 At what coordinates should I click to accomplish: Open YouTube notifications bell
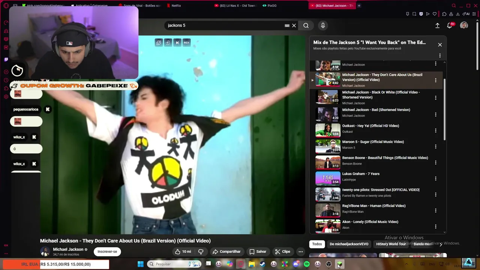point(450,25)
